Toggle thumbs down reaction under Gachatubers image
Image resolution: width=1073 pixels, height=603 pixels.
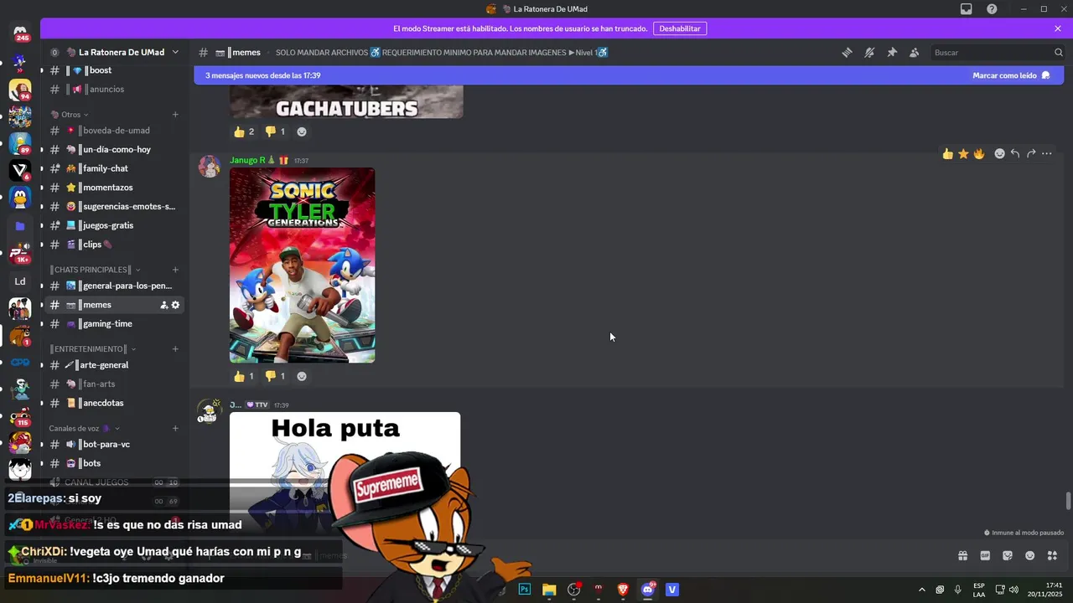tap(275, 131)
